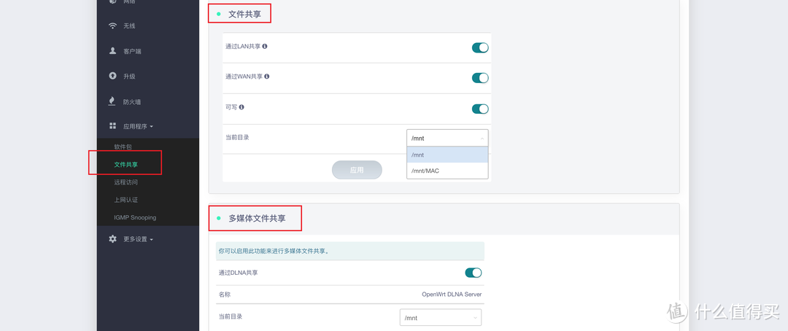This screenshot has width=788, height=331.
Task: Toggle the 通过LAN共享 switch
Action: [480, 47]
